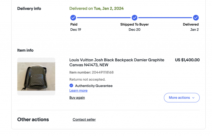This screenshot has height=136, width=212.
Task: Click the chevron in More actions button
Action: coord(193,98)
